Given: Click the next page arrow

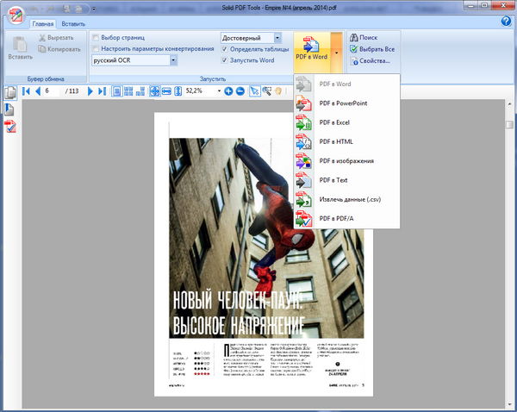Looking at the screenshot, I should click(x=90, y=91).
